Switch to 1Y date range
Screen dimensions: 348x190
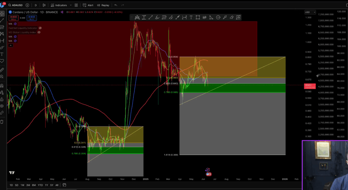click(x=47, y=185)
